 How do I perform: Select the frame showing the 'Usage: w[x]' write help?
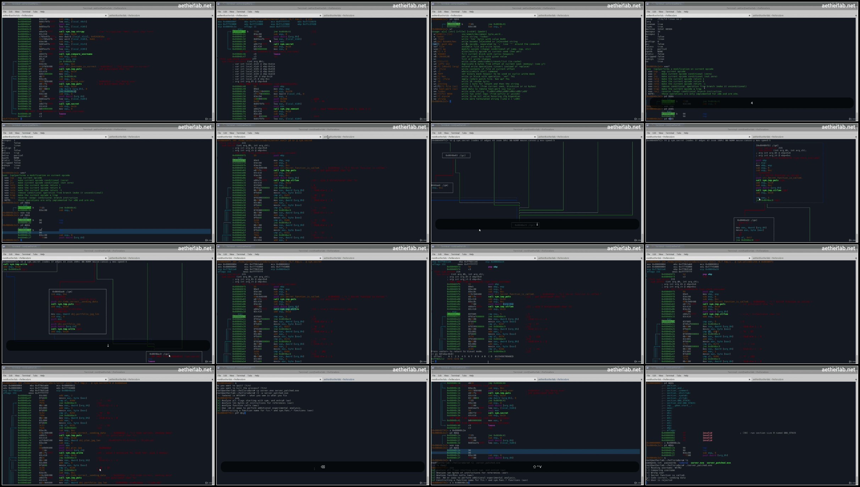pos(537,62)
